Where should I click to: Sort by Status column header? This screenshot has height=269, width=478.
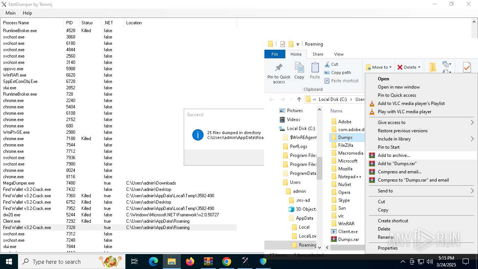90,23
